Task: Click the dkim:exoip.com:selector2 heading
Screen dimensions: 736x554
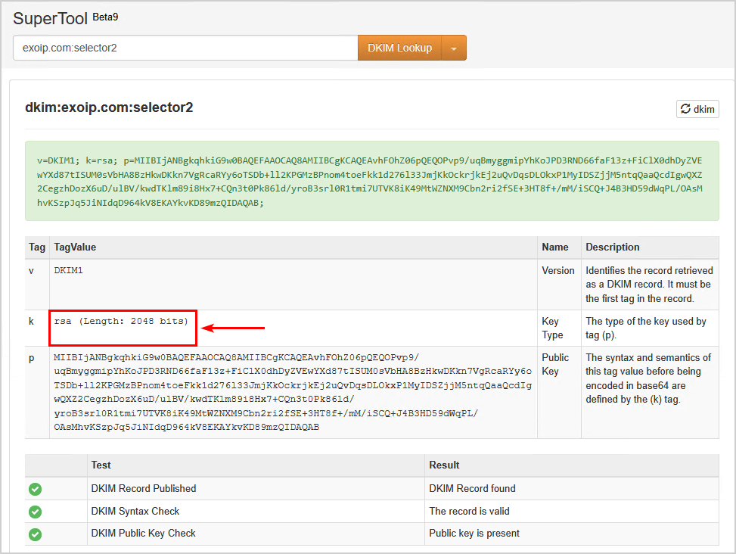Action: coord(109,107)
